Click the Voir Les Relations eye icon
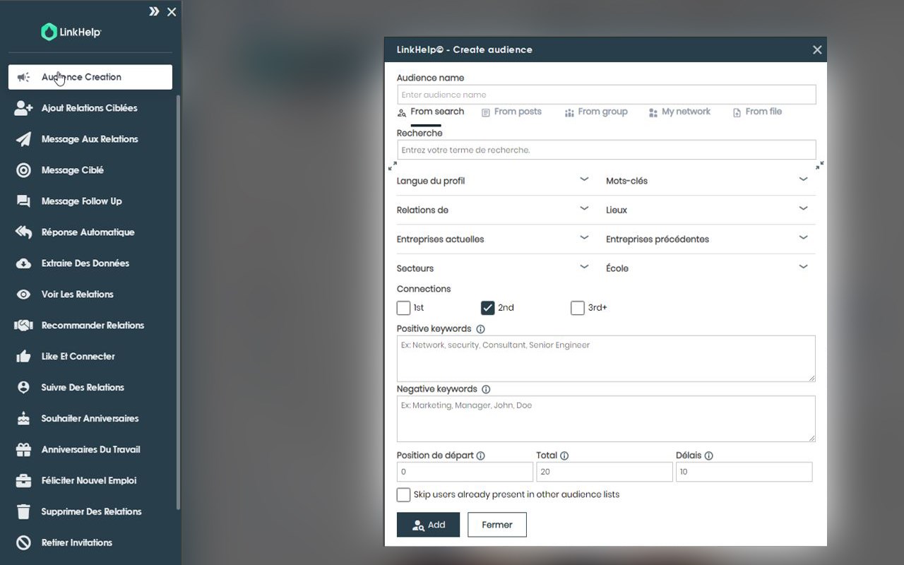 pos(24,295)
